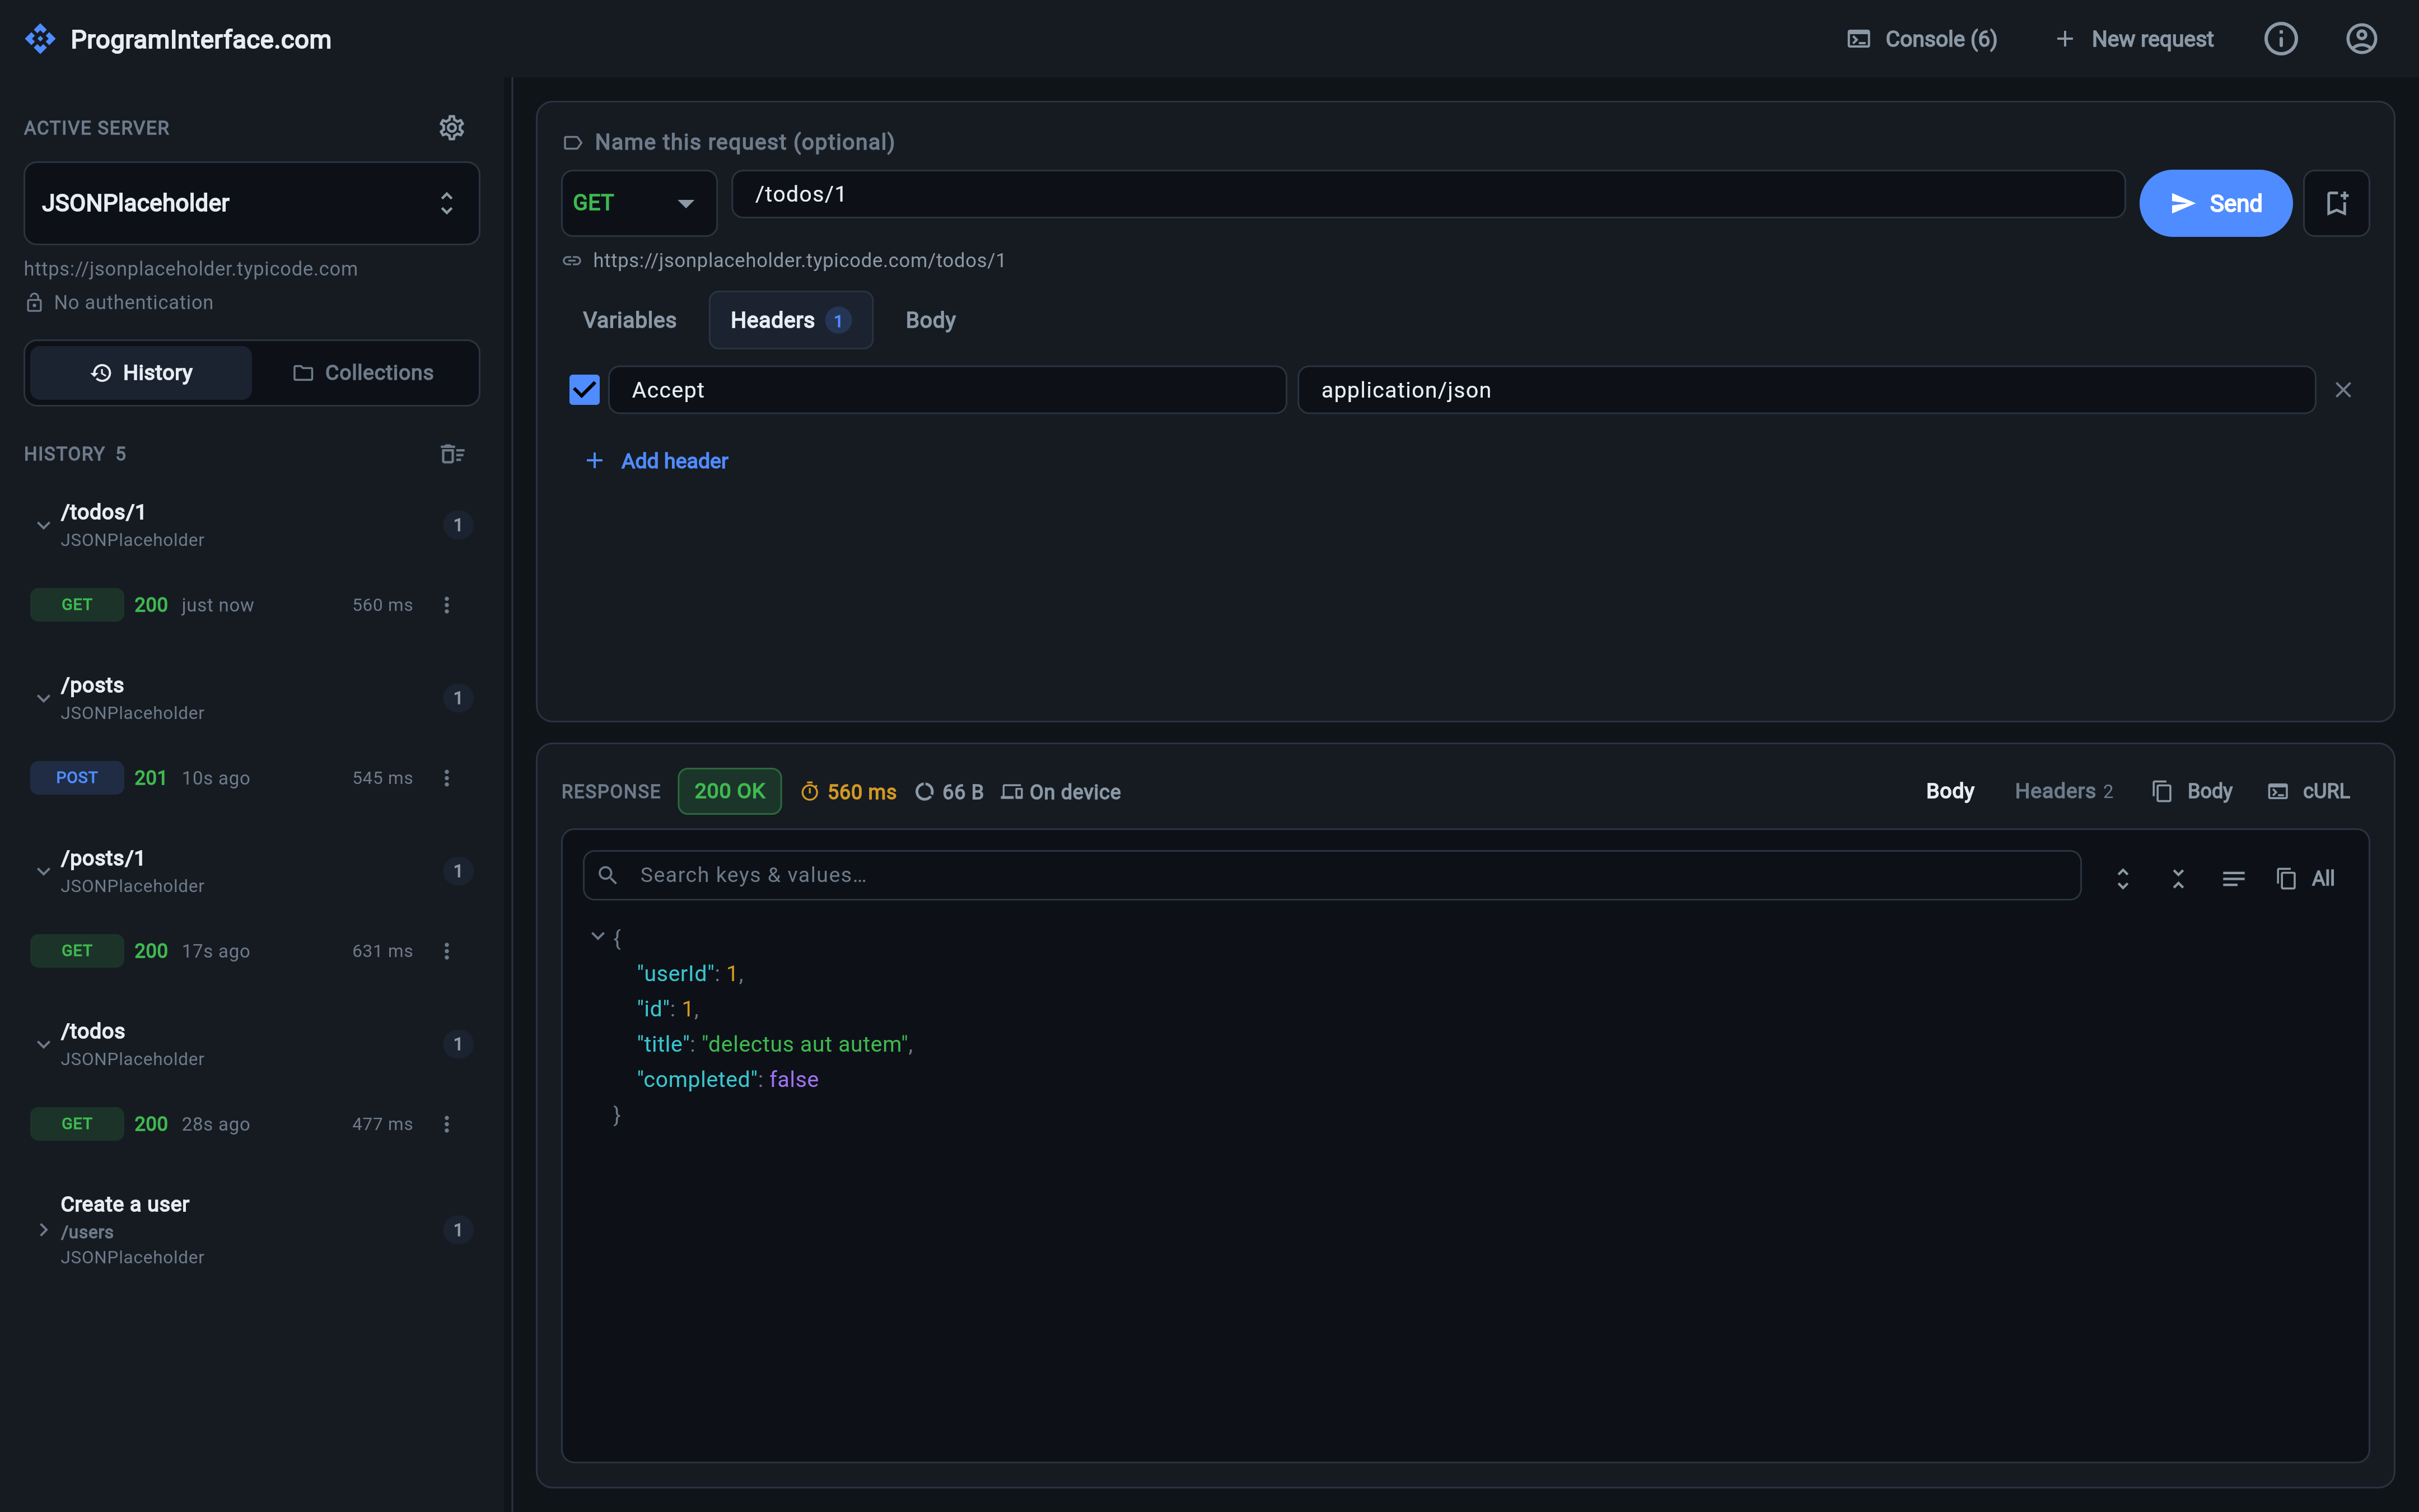This screenshot has width=2419, height=1512.
Task: Open more options for the 631 ms entry
Action: click(x=447, y=951)
